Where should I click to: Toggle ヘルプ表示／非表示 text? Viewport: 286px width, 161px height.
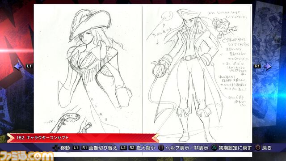coord(187,148)
